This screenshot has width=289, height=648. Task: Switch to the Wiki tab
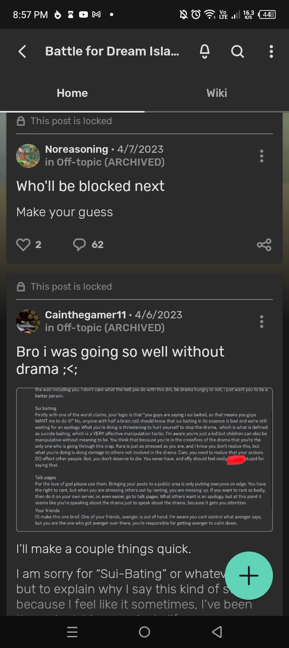pyautogui.click(x=217, y=93)
